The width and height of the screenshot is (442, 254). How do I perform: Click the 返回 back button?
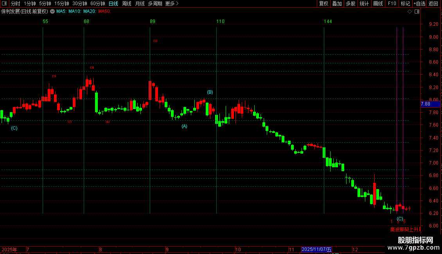point(433,4)
